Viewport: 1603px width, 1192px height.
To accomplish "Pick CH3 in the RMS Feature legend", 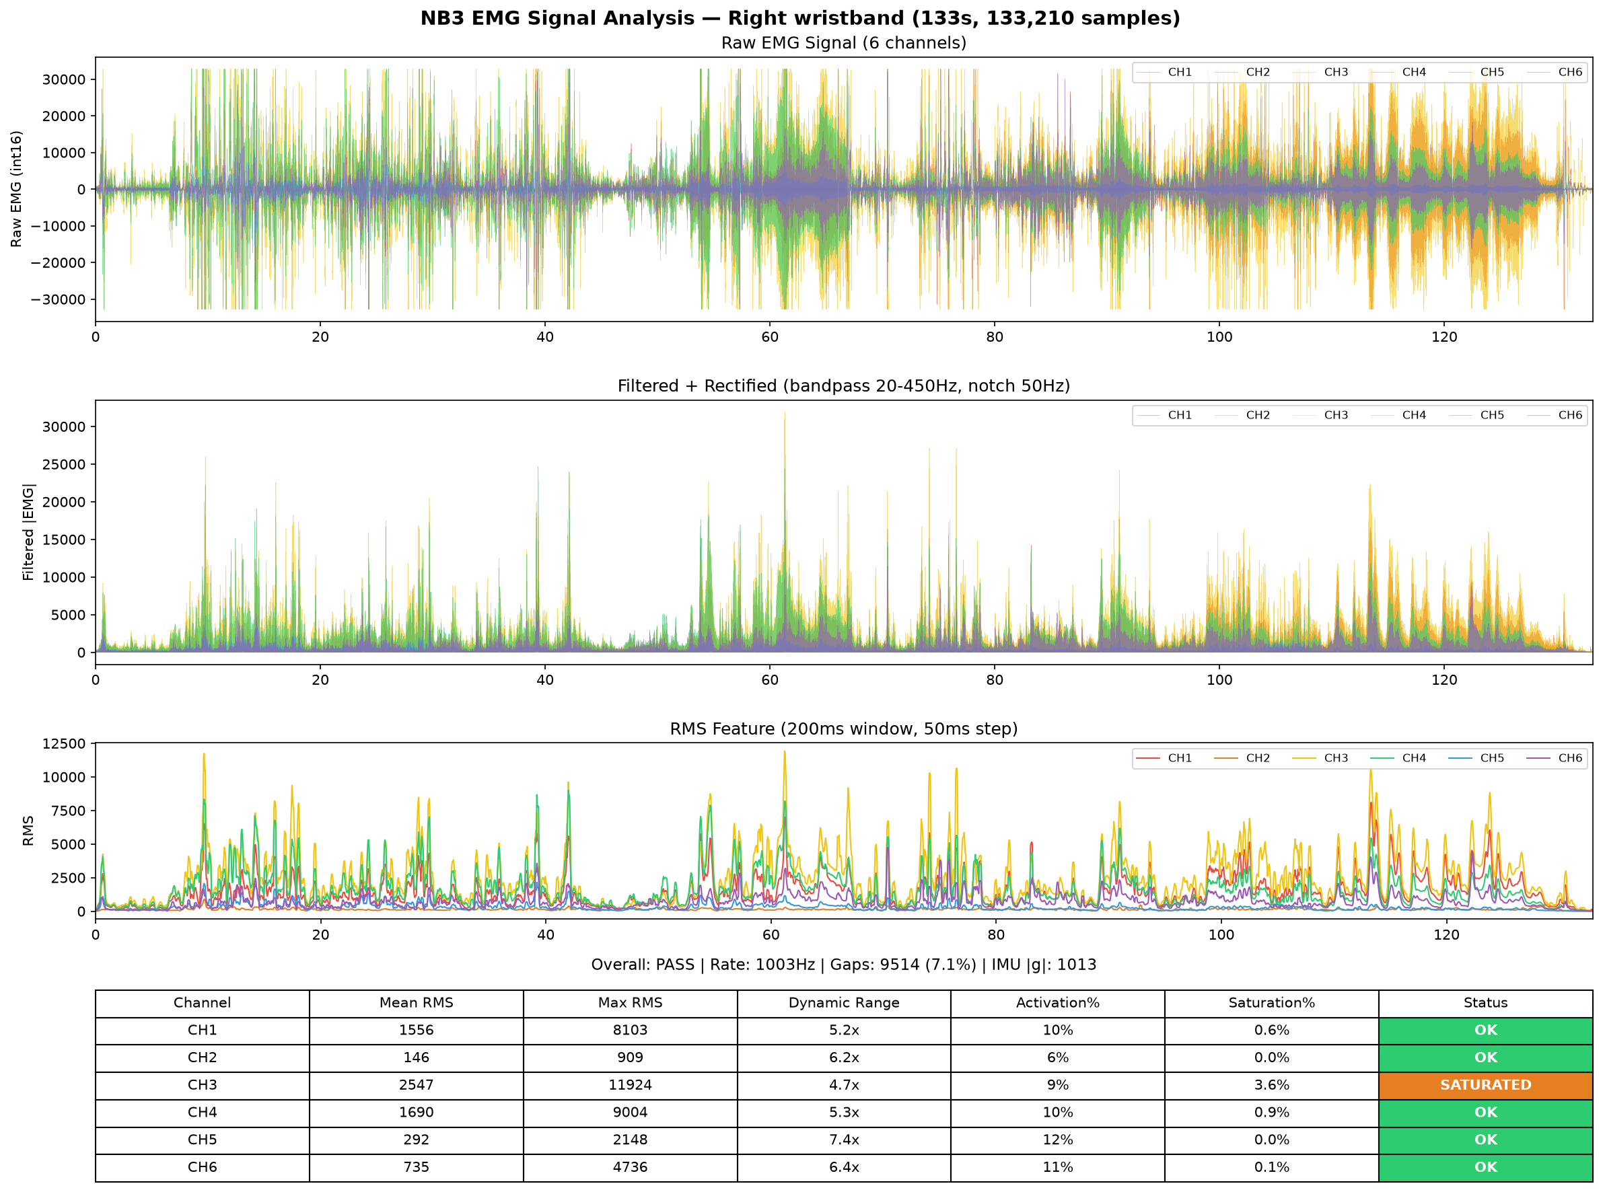I will point(1320,757).
